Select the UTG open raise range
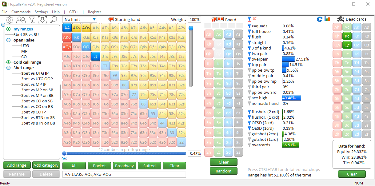The width and height of the screenshot is (375, 186). 25,46
